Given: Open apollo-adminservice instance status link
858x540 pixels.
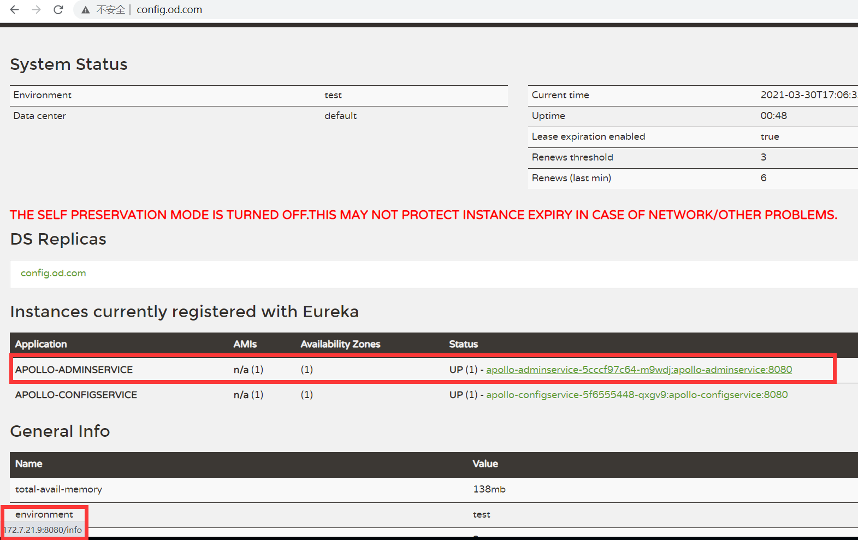Looking at the screenshot, I should point(639,370).
